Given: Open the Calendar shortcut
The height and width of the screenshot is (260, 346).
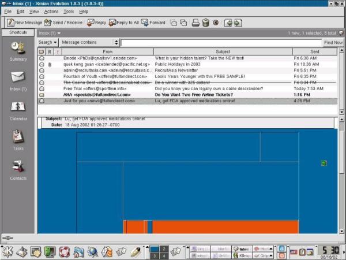Looking at the screenshot, I should (18, 111).
